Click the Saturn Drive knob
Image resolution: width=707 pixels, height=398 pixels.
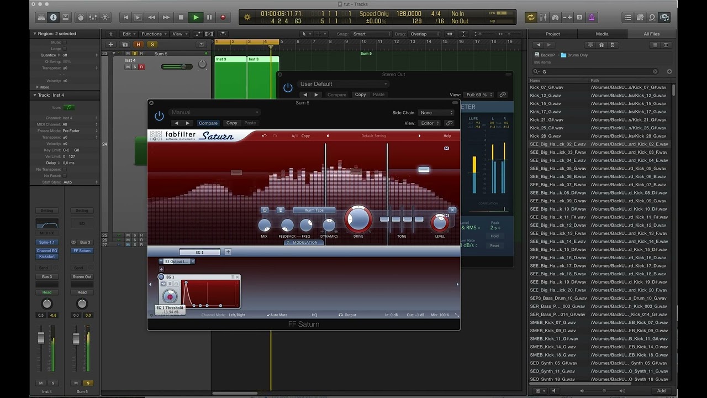pos(358,219)
